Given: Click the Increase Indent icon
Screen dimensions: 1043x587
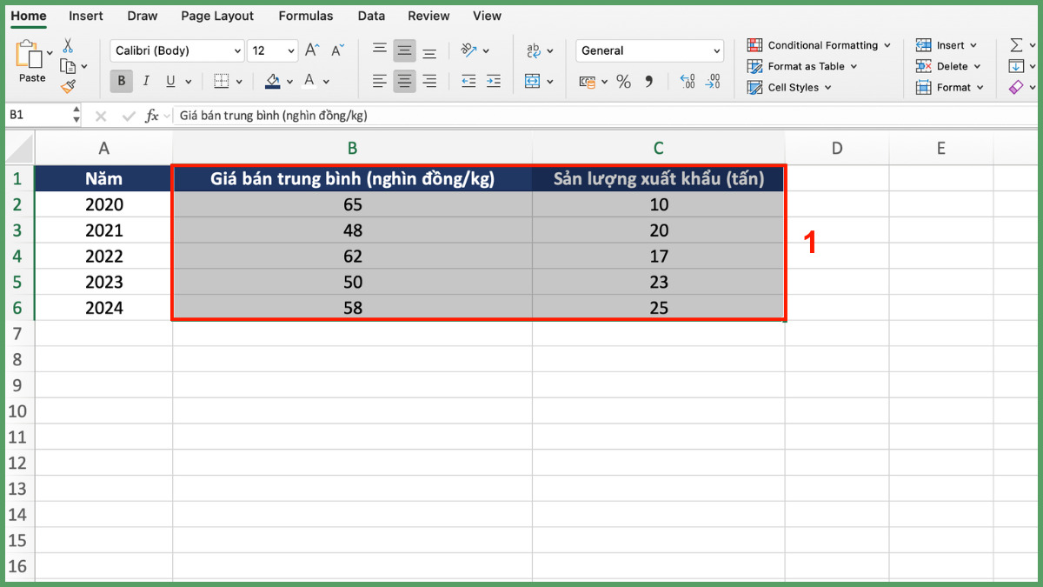Looking at the screenshot, I should click(494, 82).
